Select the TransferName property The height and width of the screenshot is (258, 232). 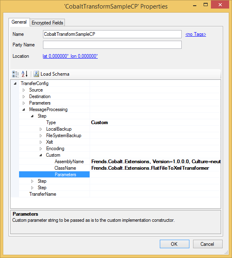[43, 194]
